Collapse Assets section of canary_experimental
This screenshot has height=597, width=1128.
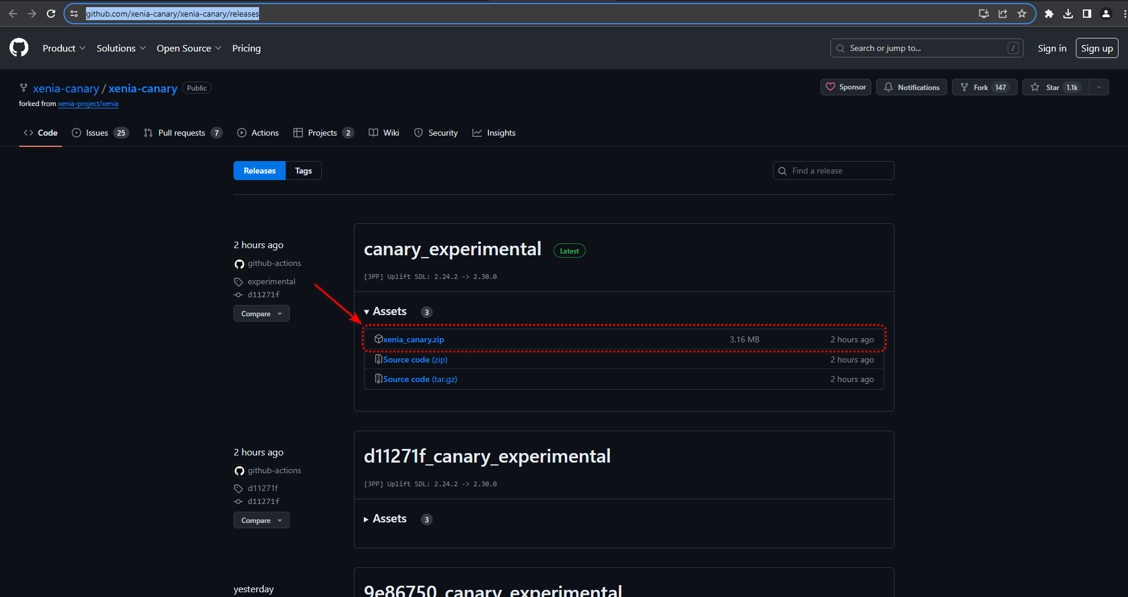click(x=385, y=312)
